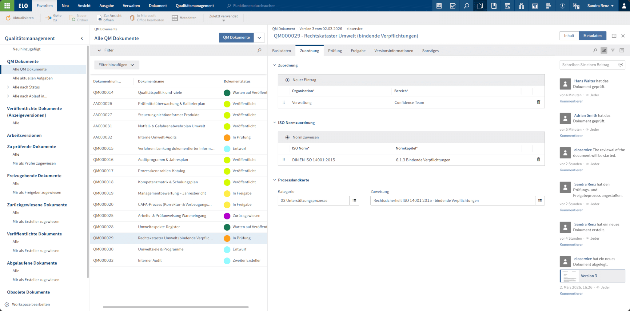The height and width of the screenshot is (311, 630).
Task: Open the ELO apps grid launcher
Action: coord(7,6)
